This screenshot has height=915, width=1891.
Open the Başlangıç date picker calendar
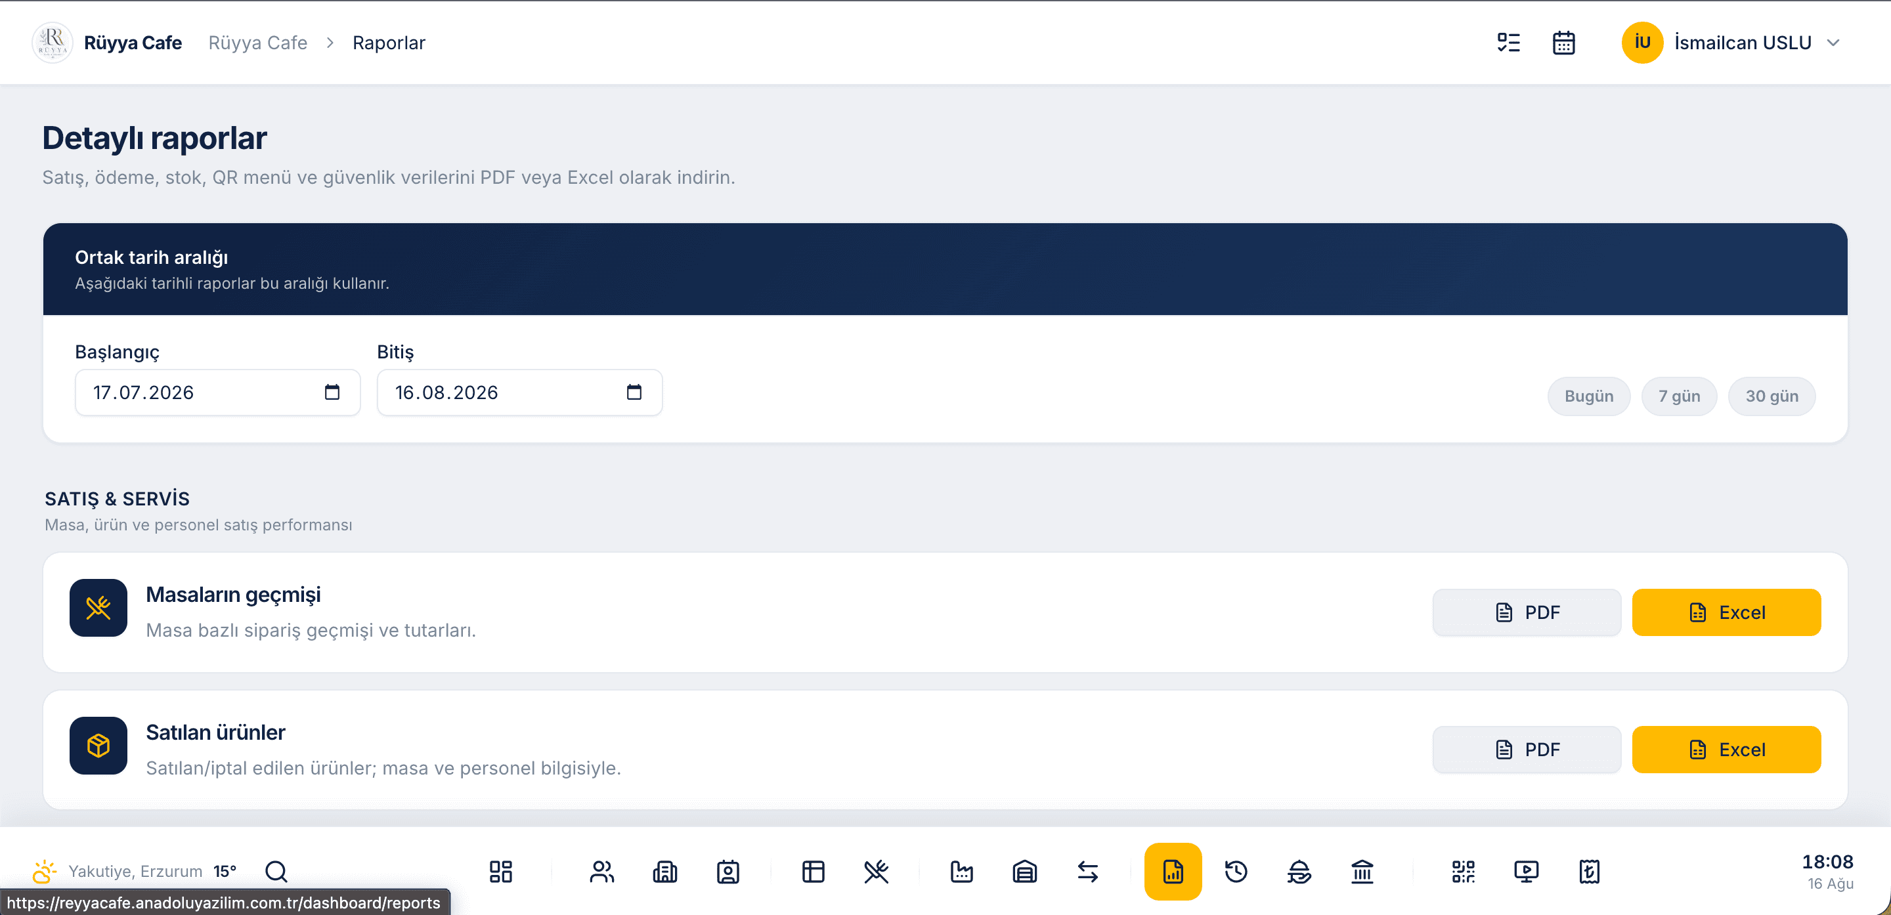click(332, 393)
